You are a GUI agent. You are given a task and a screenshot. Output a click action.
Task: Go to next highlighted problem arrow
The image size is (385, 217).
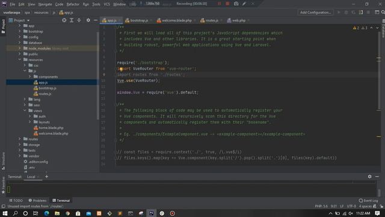click(377, 28)
